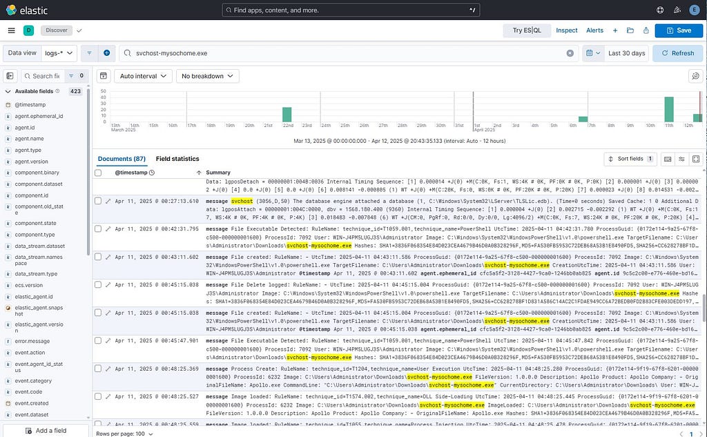Screen dimensions: 707x437
Task: Open the calendar quick date menu
Action: coord(593,53)
